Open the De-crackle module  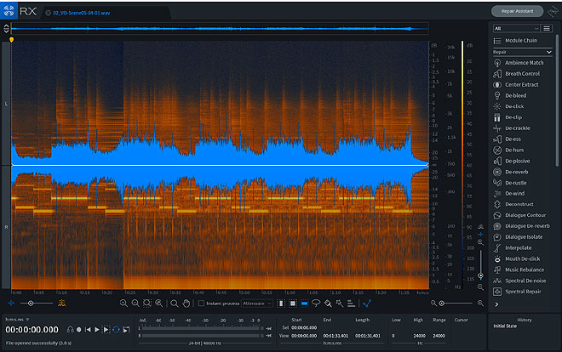tap(512, 128)
